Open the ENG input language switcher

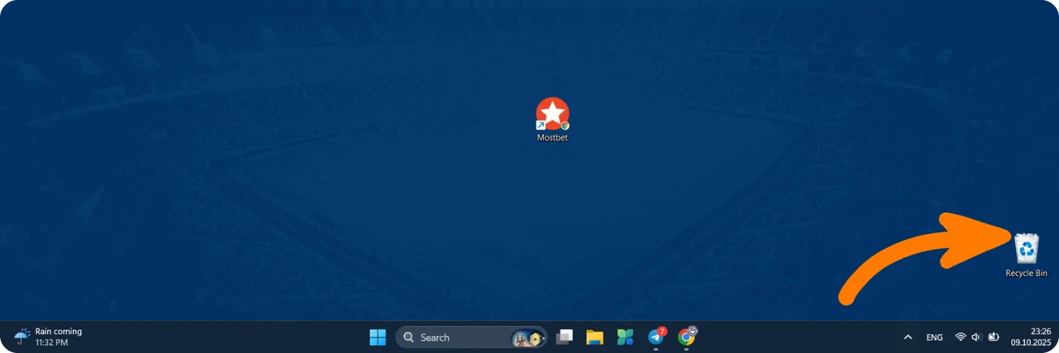click(934, 337)
